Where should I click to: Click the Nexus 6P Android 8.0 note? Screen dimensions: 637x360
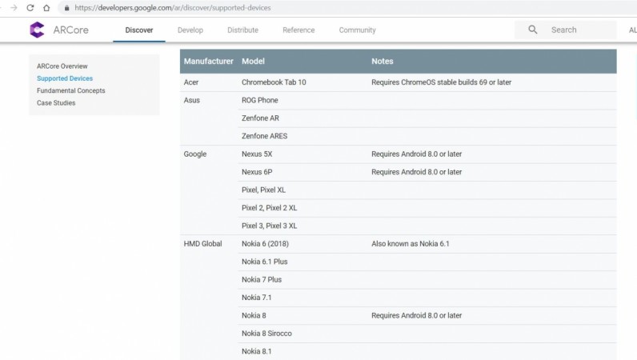coord(416,172)
